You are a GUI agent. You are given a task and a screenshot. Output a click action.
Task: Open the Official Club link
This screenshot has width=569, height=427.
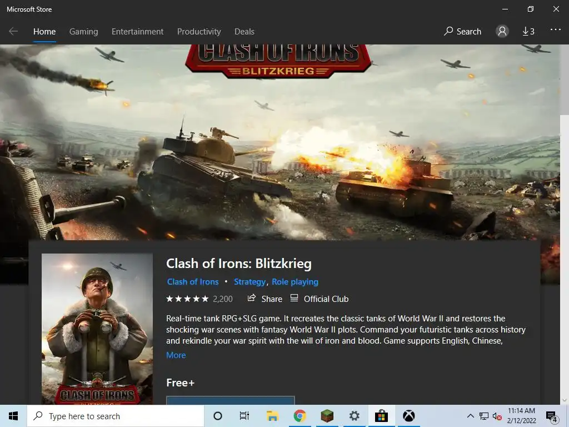pos(320,299)
